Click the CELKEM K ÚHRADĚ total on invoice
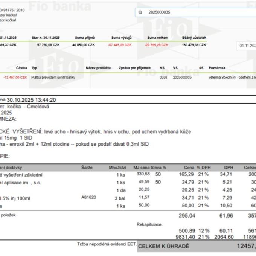The width and height of the screenshot is (256, 256). (x=163, y=247)
